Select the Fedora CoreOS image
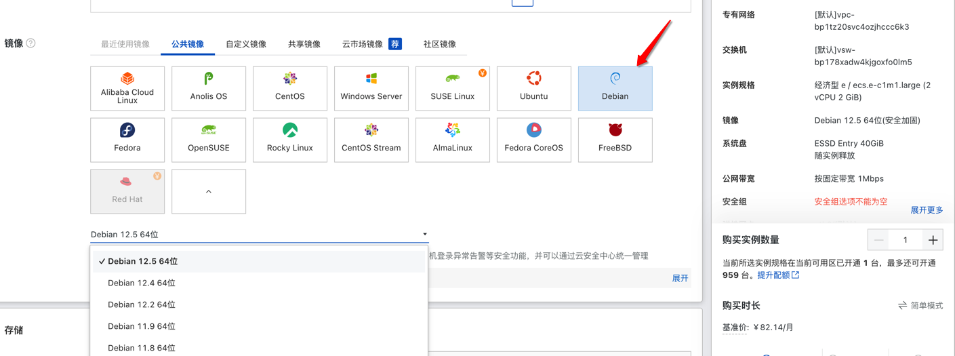Viewport: 955px width, 356px height. pos(534,140)
